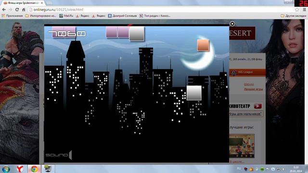Close the game overlay with the X button
308x173 pixels.
coord(232,24)
